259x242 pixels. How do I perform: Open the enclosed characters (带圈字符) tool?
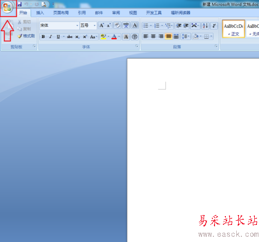[x=135, y=37]
